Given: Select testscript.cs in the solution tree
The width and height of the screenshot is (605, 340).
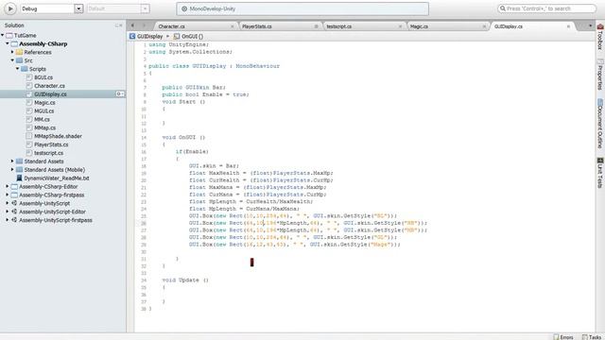Looking at the screenshot, I should point(48,153).
